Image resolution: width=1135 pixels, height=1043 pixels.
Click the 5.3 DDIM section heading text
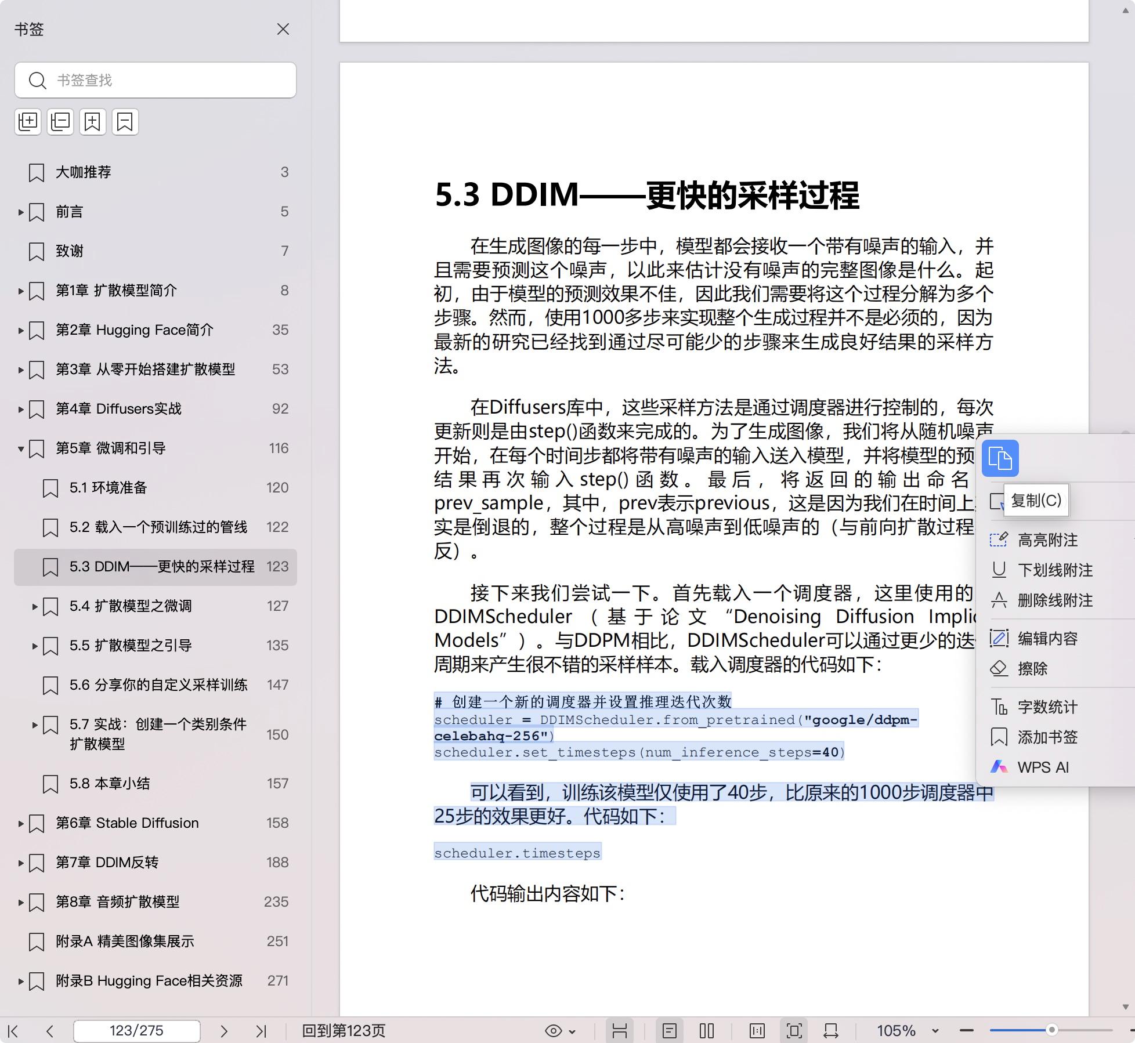tap(647, 195)
